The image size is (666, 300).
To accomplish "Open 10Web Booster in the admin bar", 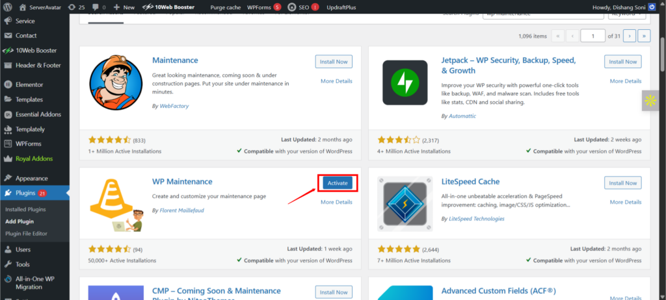I will pos(168,7).
